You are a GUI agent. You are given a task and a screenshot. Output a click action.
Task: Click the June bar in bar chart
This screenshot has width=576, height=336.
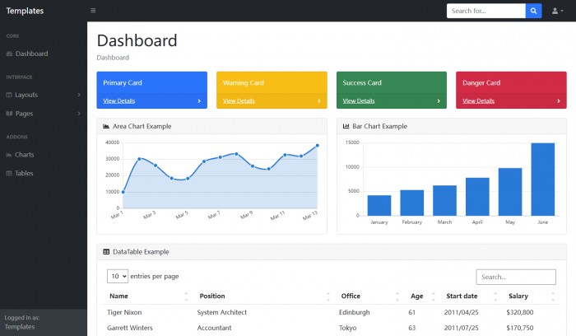(542, 180)
